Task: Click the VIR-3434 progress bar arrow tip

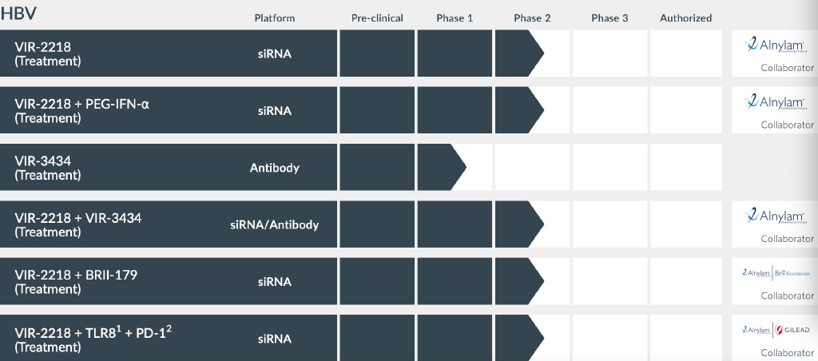Action: coord(460,168)
